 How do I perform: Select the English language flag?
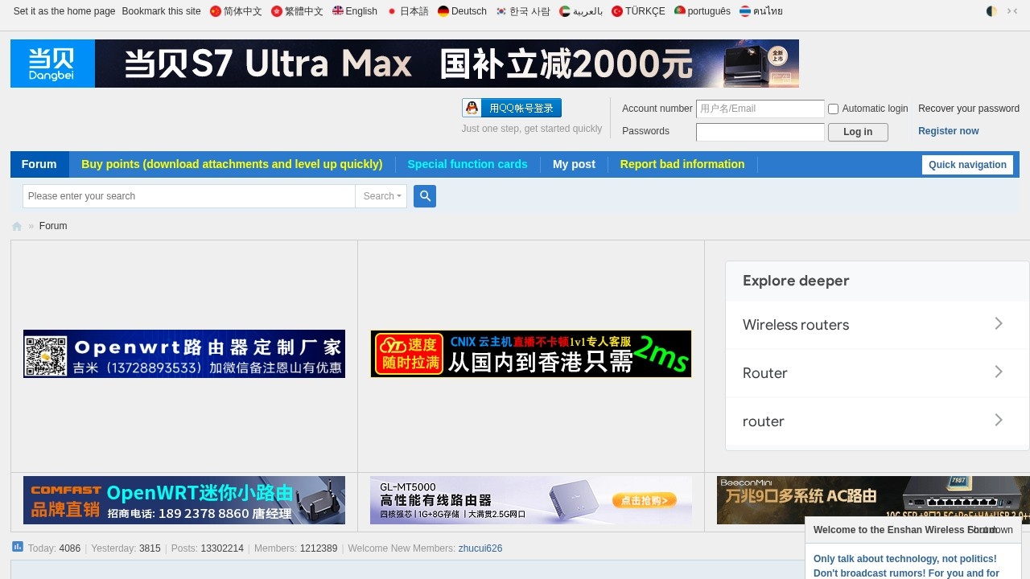click(x=355, y=11)
